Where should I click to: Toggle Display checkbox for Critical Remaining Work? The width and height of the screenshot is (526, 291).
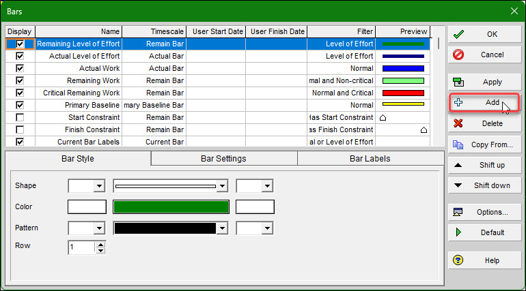coord(20,93)
